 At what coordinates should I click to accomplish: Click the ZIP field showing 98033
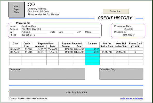(x=92, y=32)
